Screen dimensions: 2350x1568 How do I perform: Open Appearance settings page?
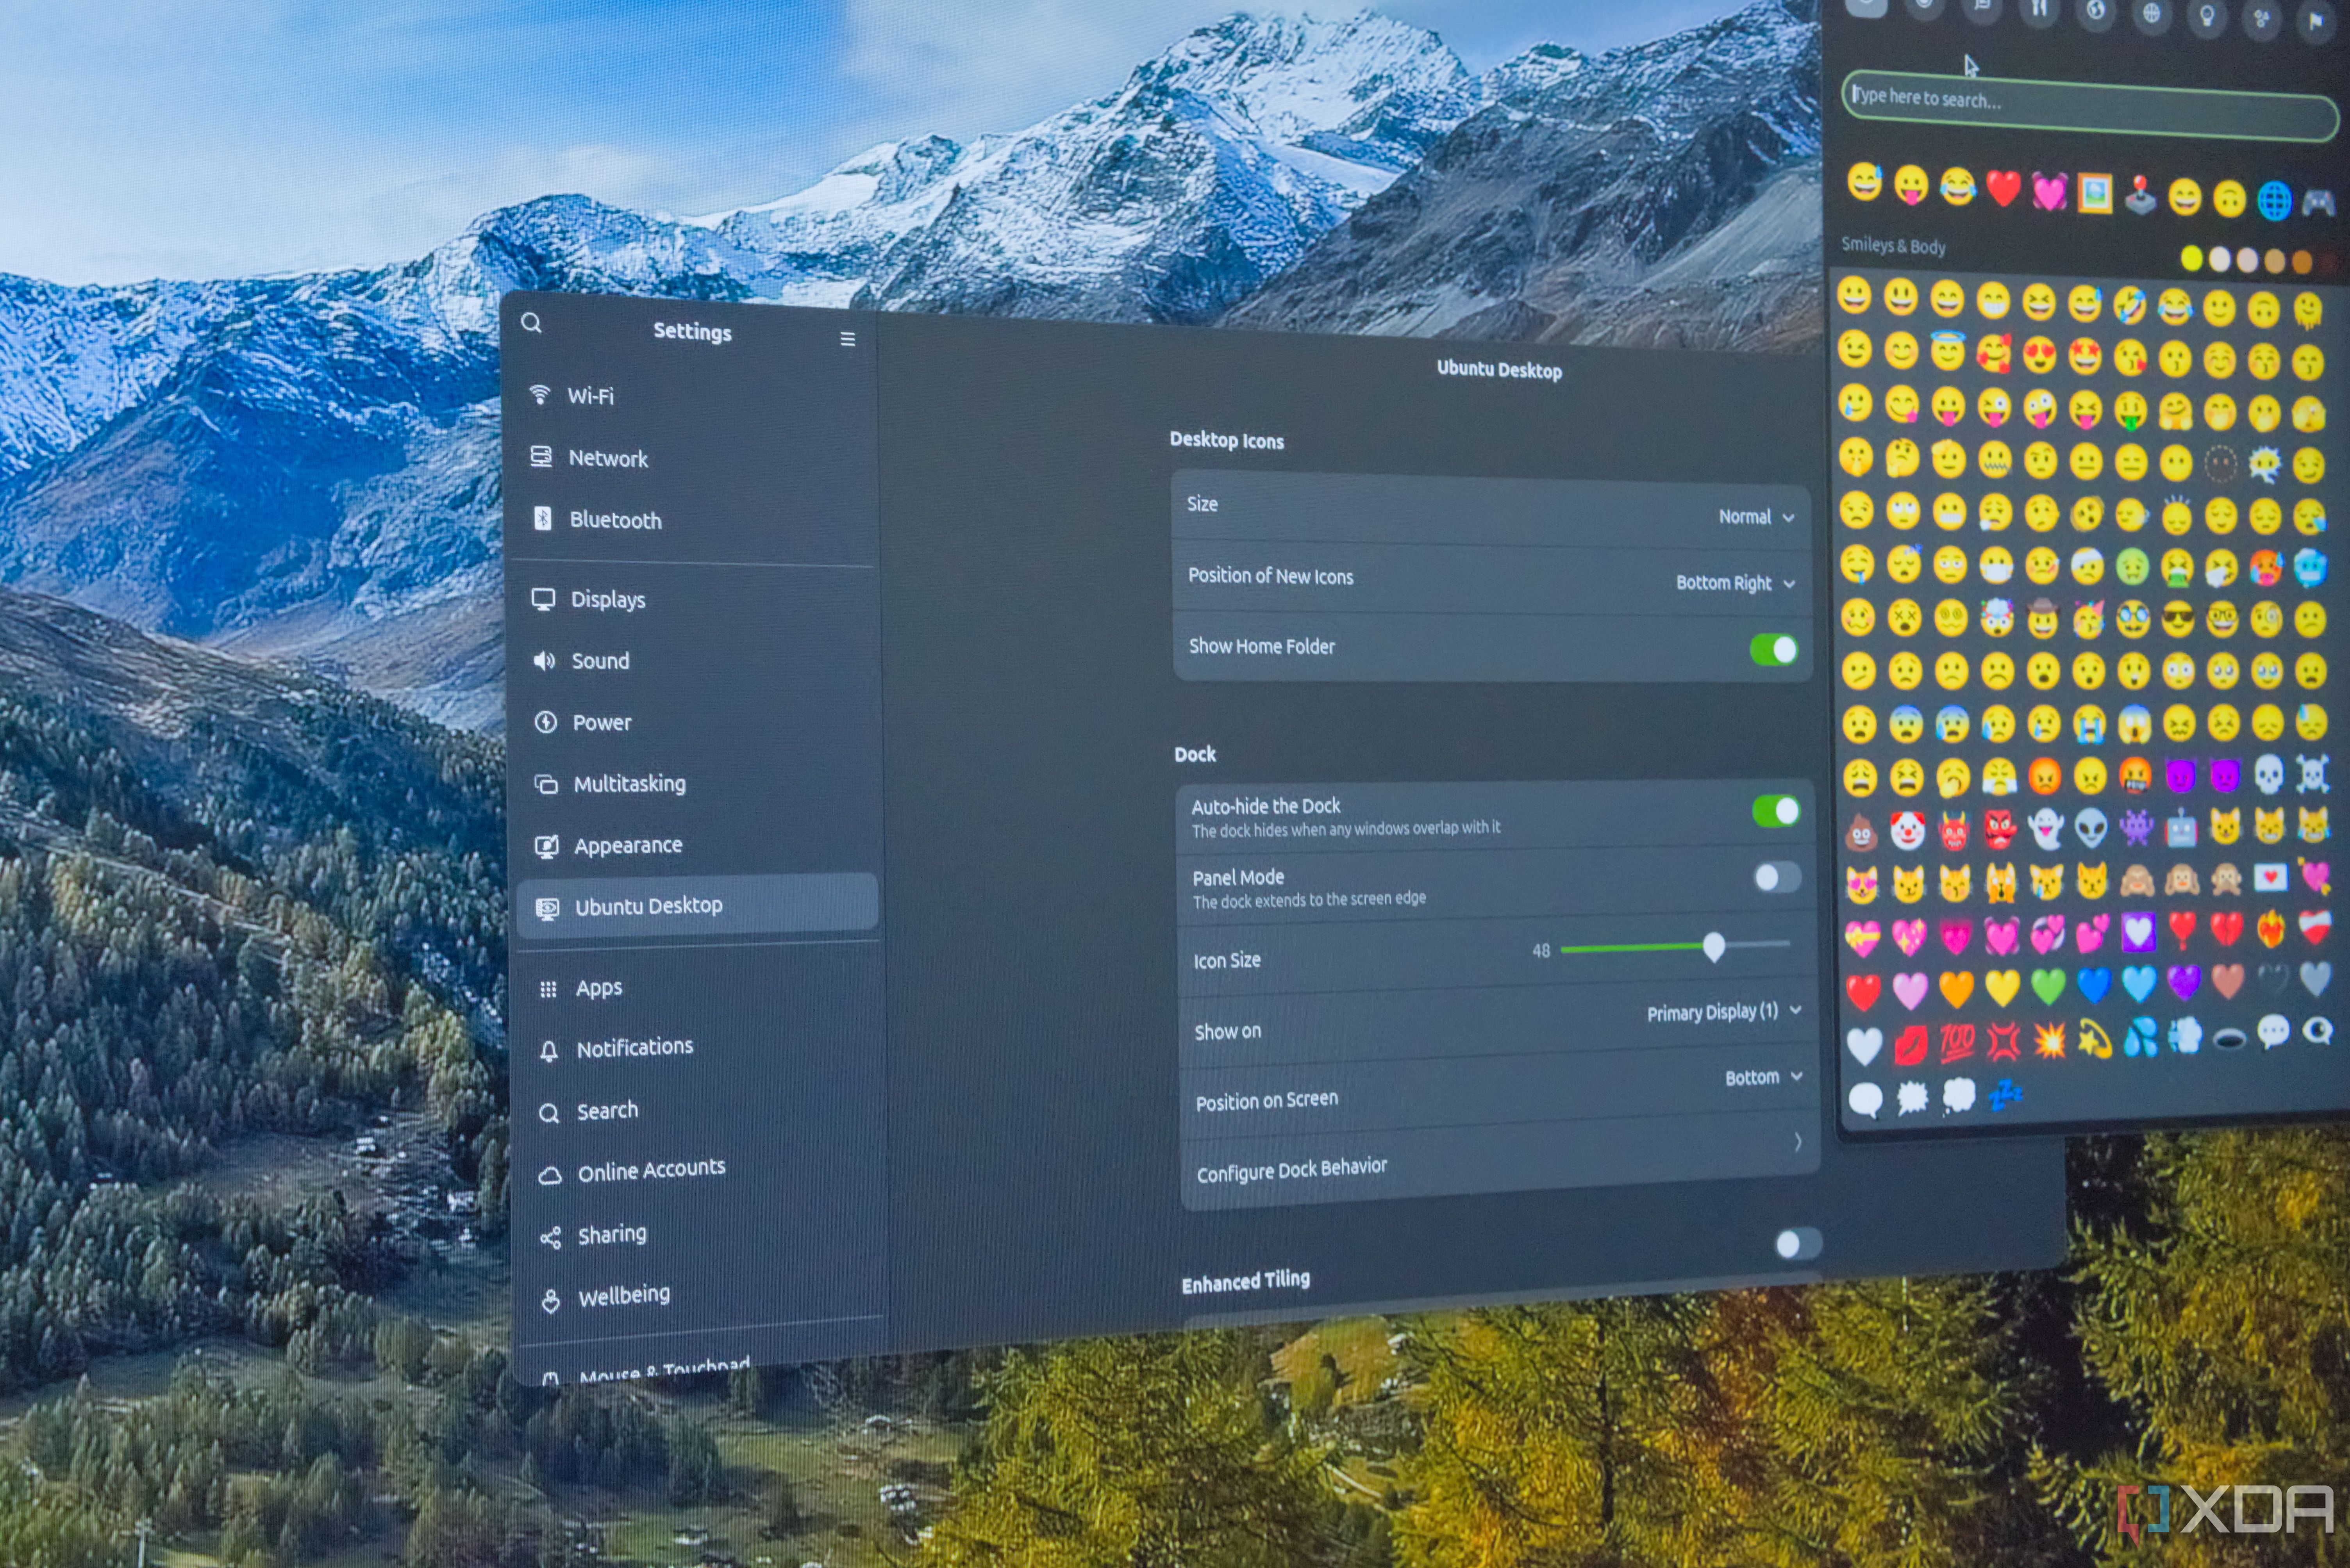click(x=627, y=846)
